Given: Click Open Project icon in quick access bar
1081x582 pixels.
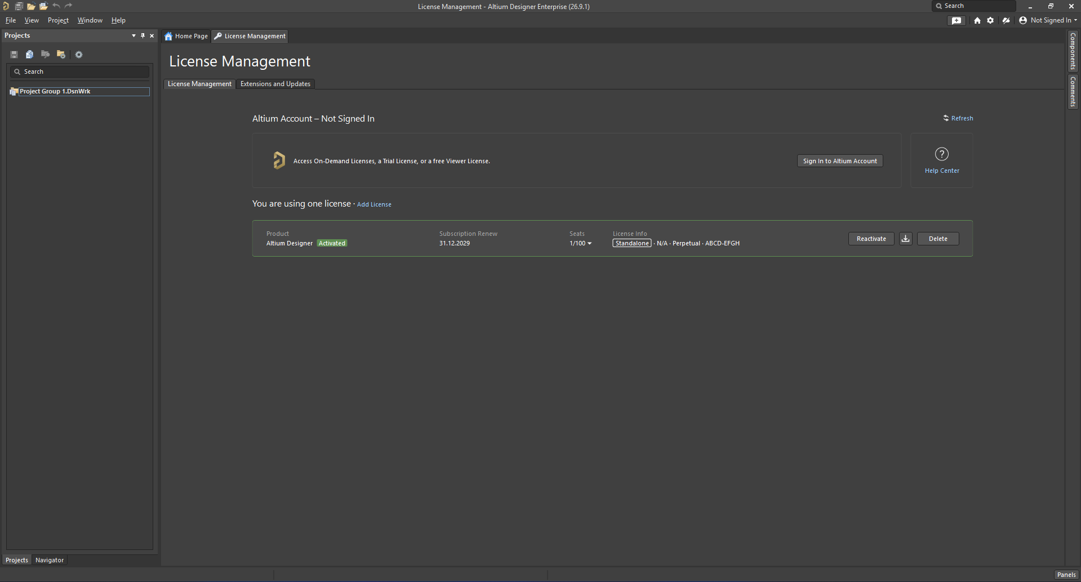Looking at the screenshot, I should [43, 6].
